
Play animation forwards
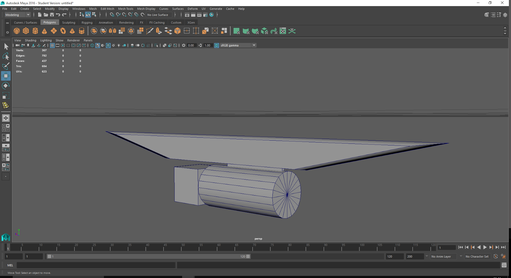(x=485, y=247)
